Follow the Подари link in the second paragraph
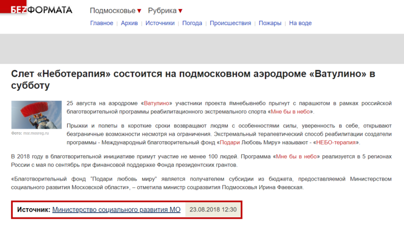The height and width of the screenshot is (227, 404). tap(230, 142)
